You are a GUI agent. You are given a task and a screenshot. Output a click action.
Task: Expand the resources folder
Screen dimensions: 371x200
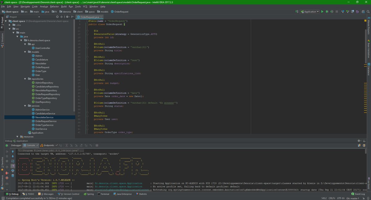(18, 137)
